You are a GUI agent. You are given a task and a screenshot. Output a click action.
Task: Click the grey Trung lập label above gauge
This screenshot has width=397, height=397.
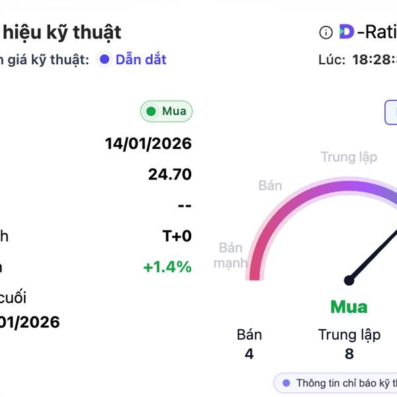tap(349, 157)
